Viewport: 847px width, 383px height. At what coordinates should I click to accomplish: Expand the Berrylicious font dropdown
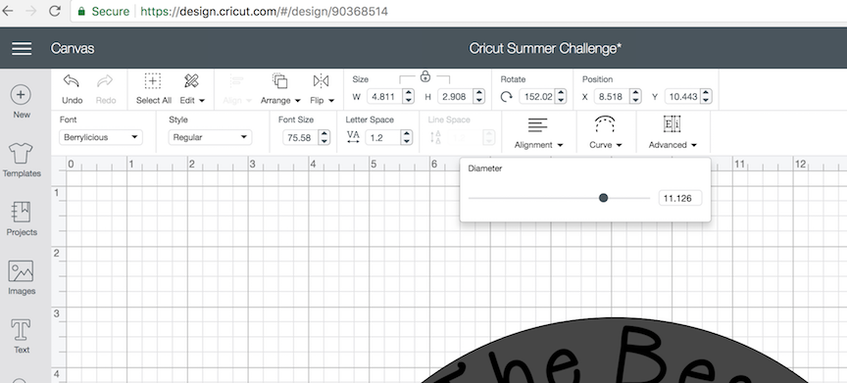pyautogui.click(x=100, y=137)
